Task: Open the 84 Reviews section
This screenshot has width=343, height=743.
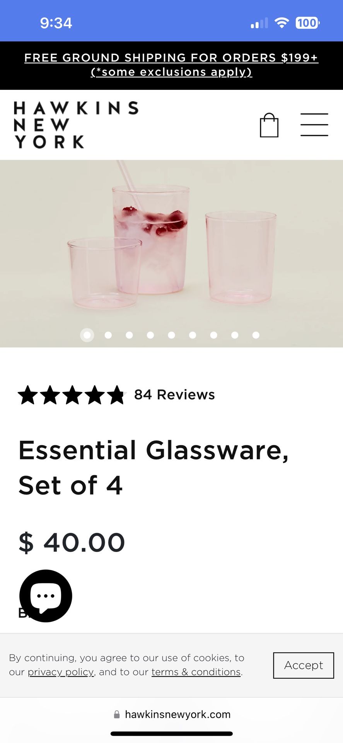Action: click(174, 395)
